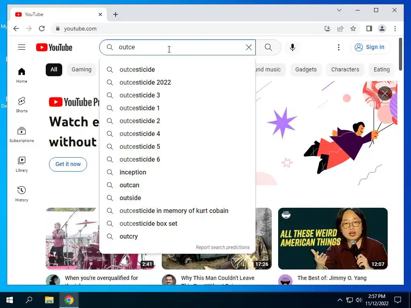
Task: Select the Gadgets filter chip
Action: [305, 69]
